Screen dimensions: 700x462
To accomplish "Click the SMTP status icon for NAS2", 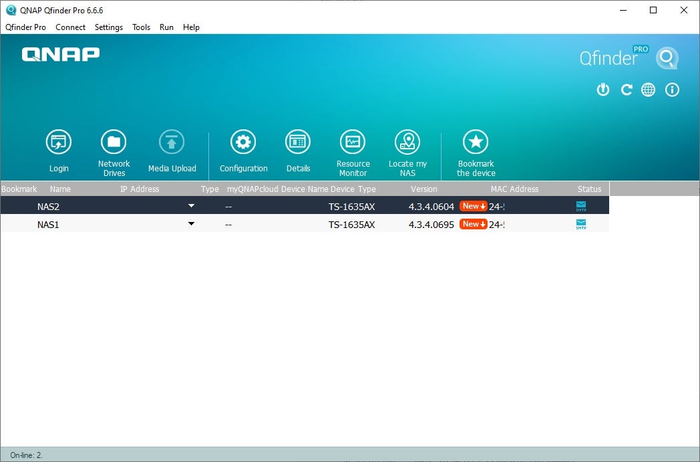I will 581,207.
